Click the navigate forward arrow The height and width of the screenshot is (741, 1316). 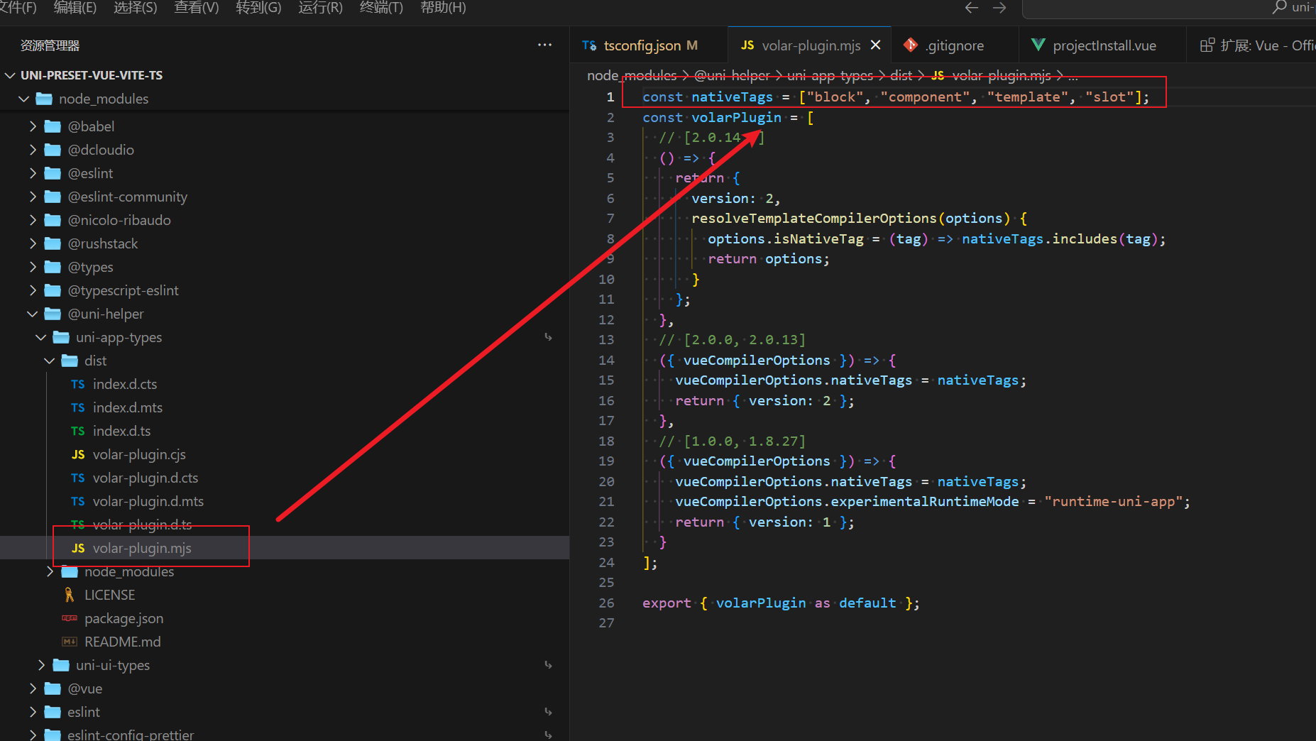[999, 8]
